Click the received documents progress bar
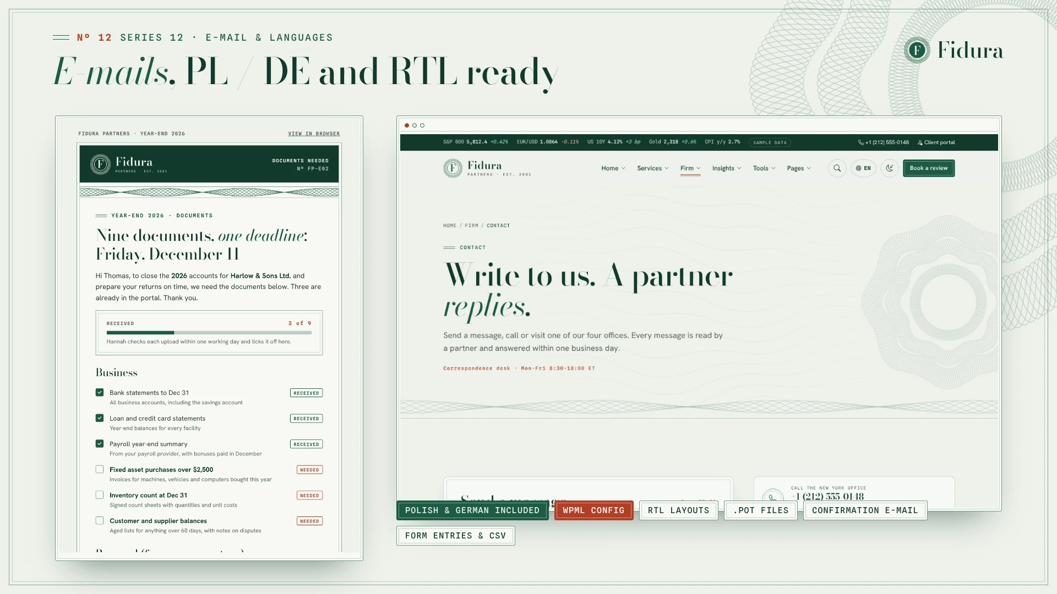Viewport: 1057px width, 594px height. point(209,333)
